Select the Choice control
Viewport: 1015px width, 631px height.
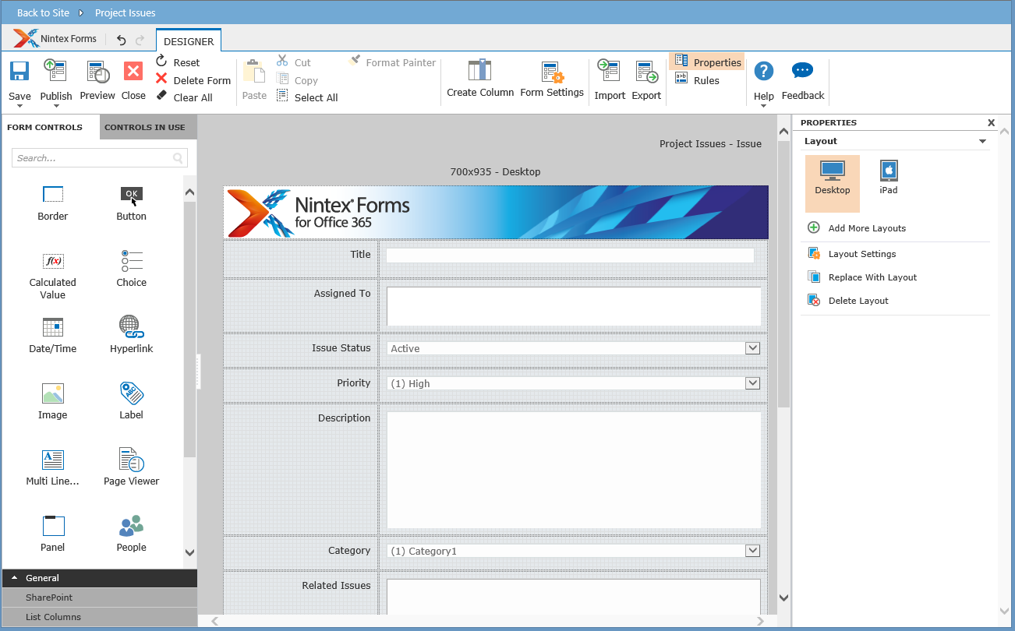coord(132,269)
